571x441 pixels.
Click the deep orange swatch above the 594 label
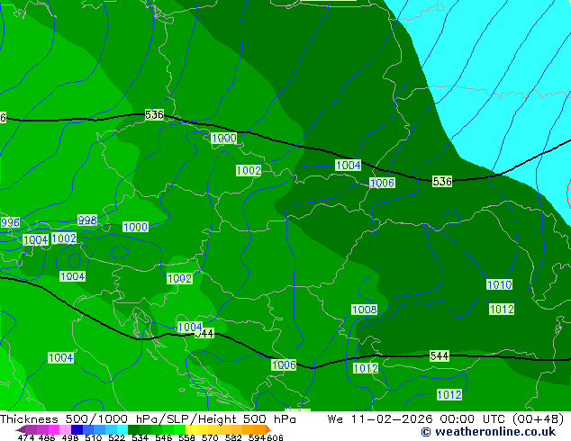click(x=260, y=429)
